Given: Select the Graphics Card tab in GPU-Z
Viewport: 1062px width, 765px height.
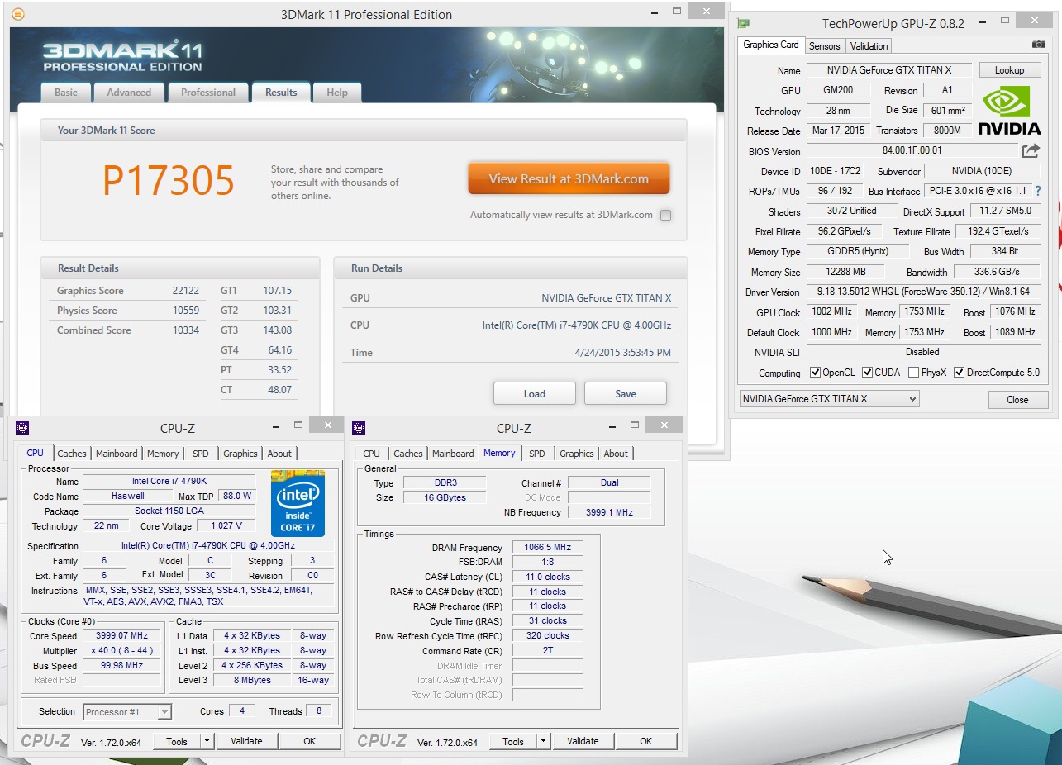Looking at the screenshot, I should [771, 45].
